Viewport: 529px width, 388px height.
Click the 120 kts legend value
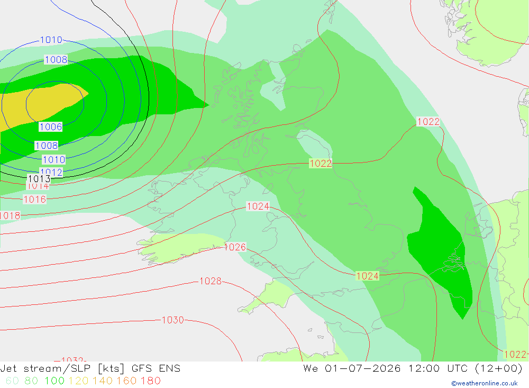point(79,381)
